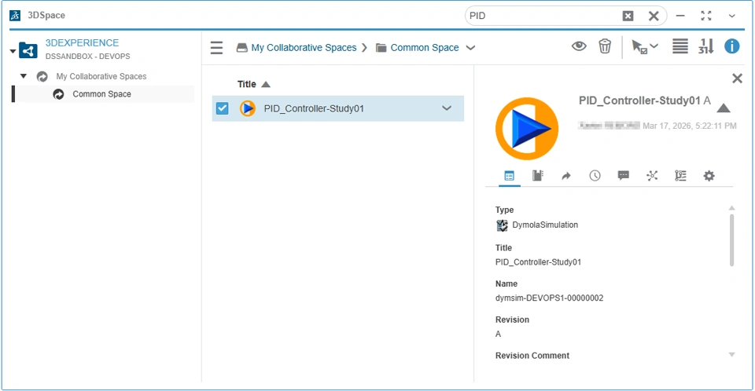Clear search field with boxed X icon
This screenshot has width=755, height=391.
click(x=628, y=16)
